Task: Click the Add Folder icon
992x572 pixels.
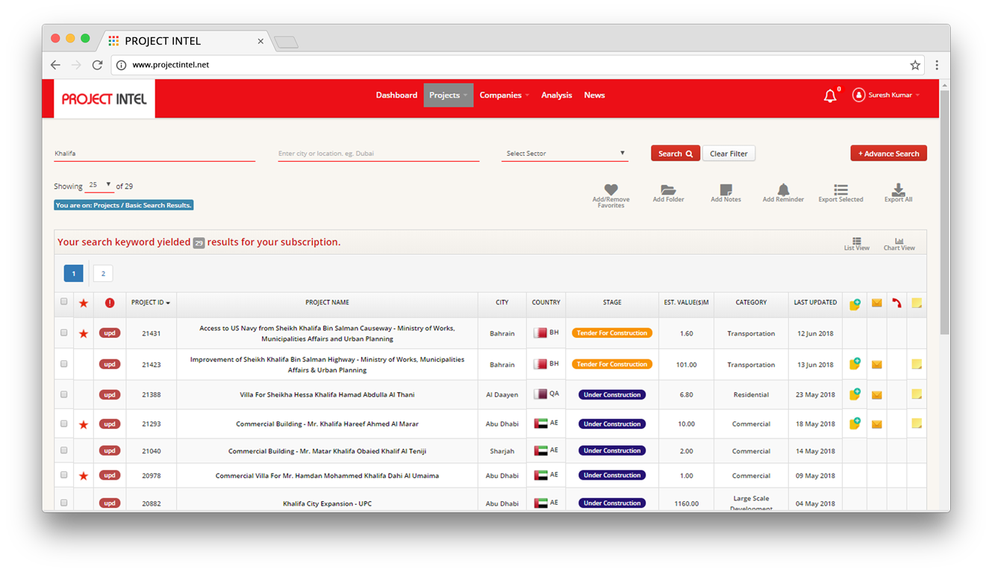Action: tap(668, 189)
